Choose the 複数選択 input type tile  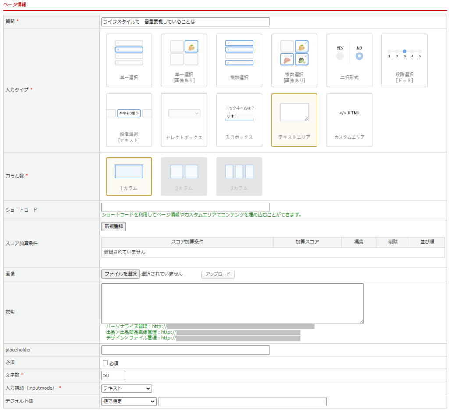[x=239, y=61]
